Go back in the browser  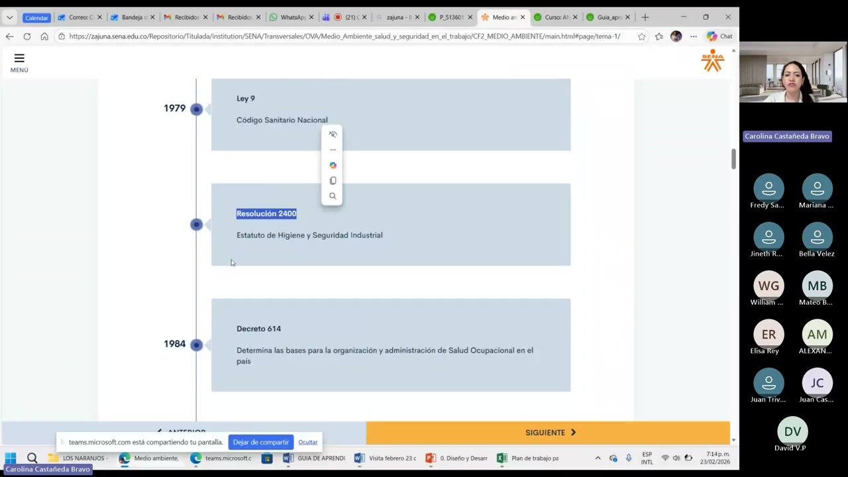point(9,36)
